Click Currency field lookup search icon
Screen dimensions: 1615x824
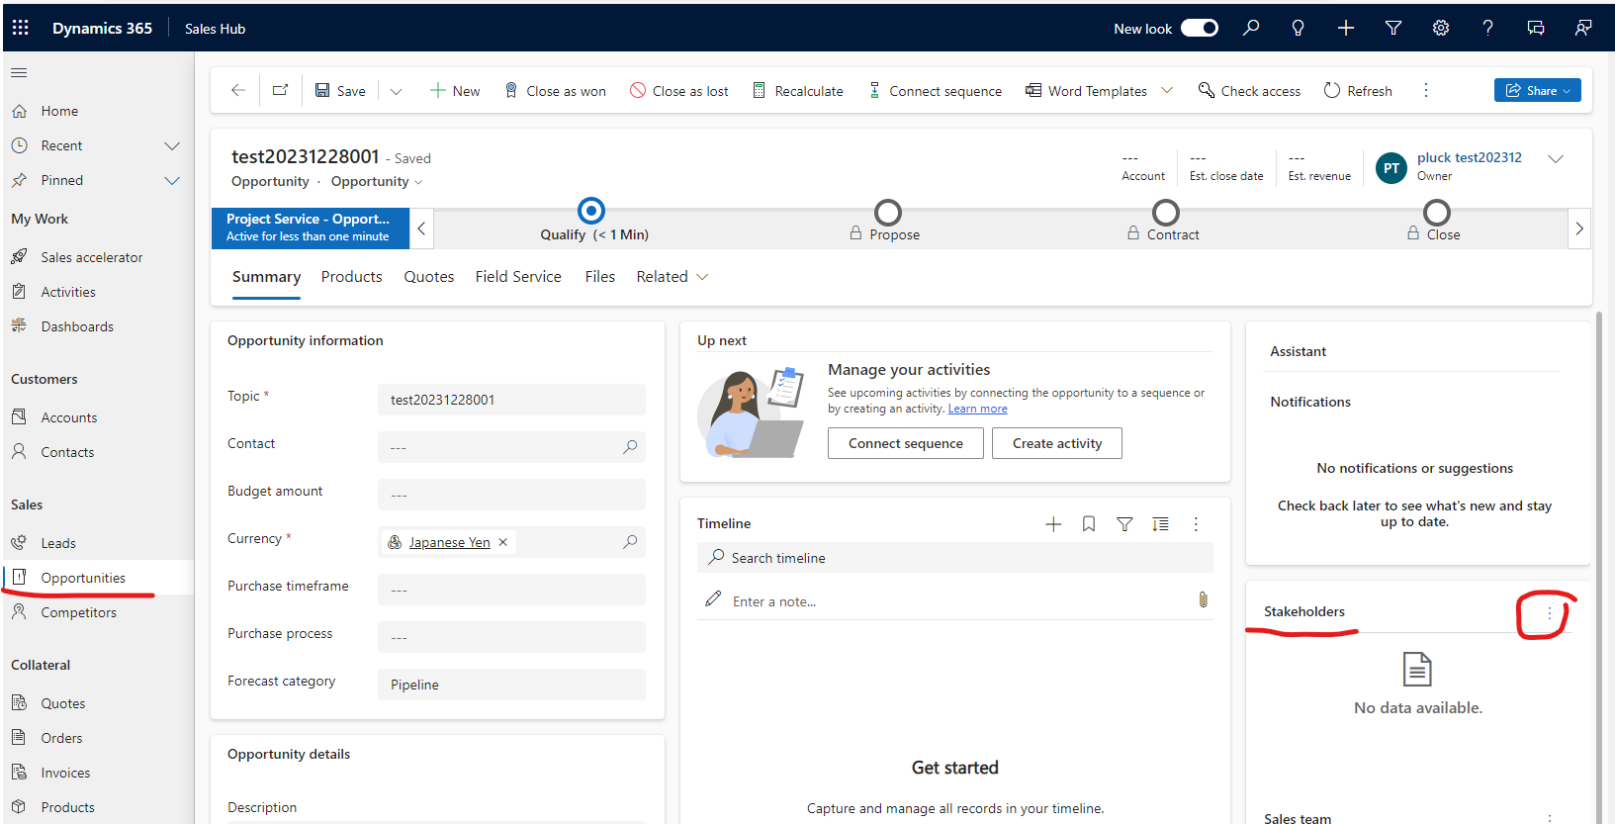[630, 542]
